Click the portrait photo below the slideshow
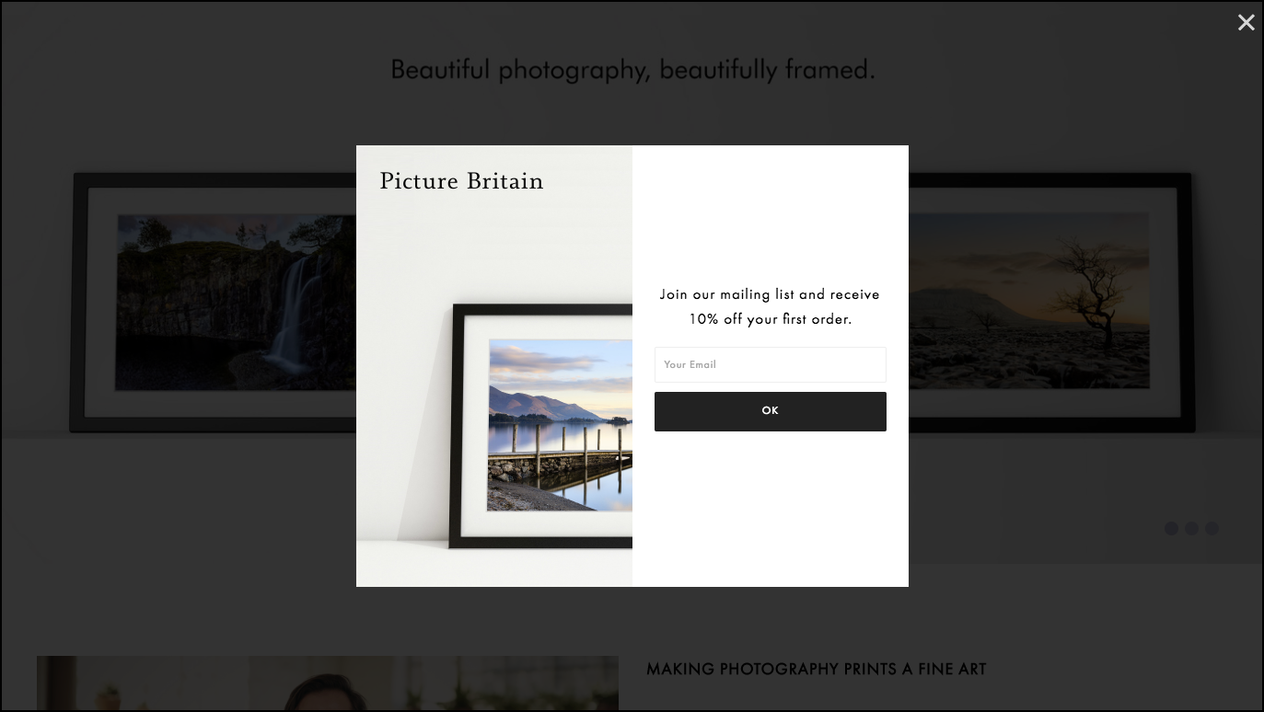The image size is (1264, 712). (x=328, y=683)
